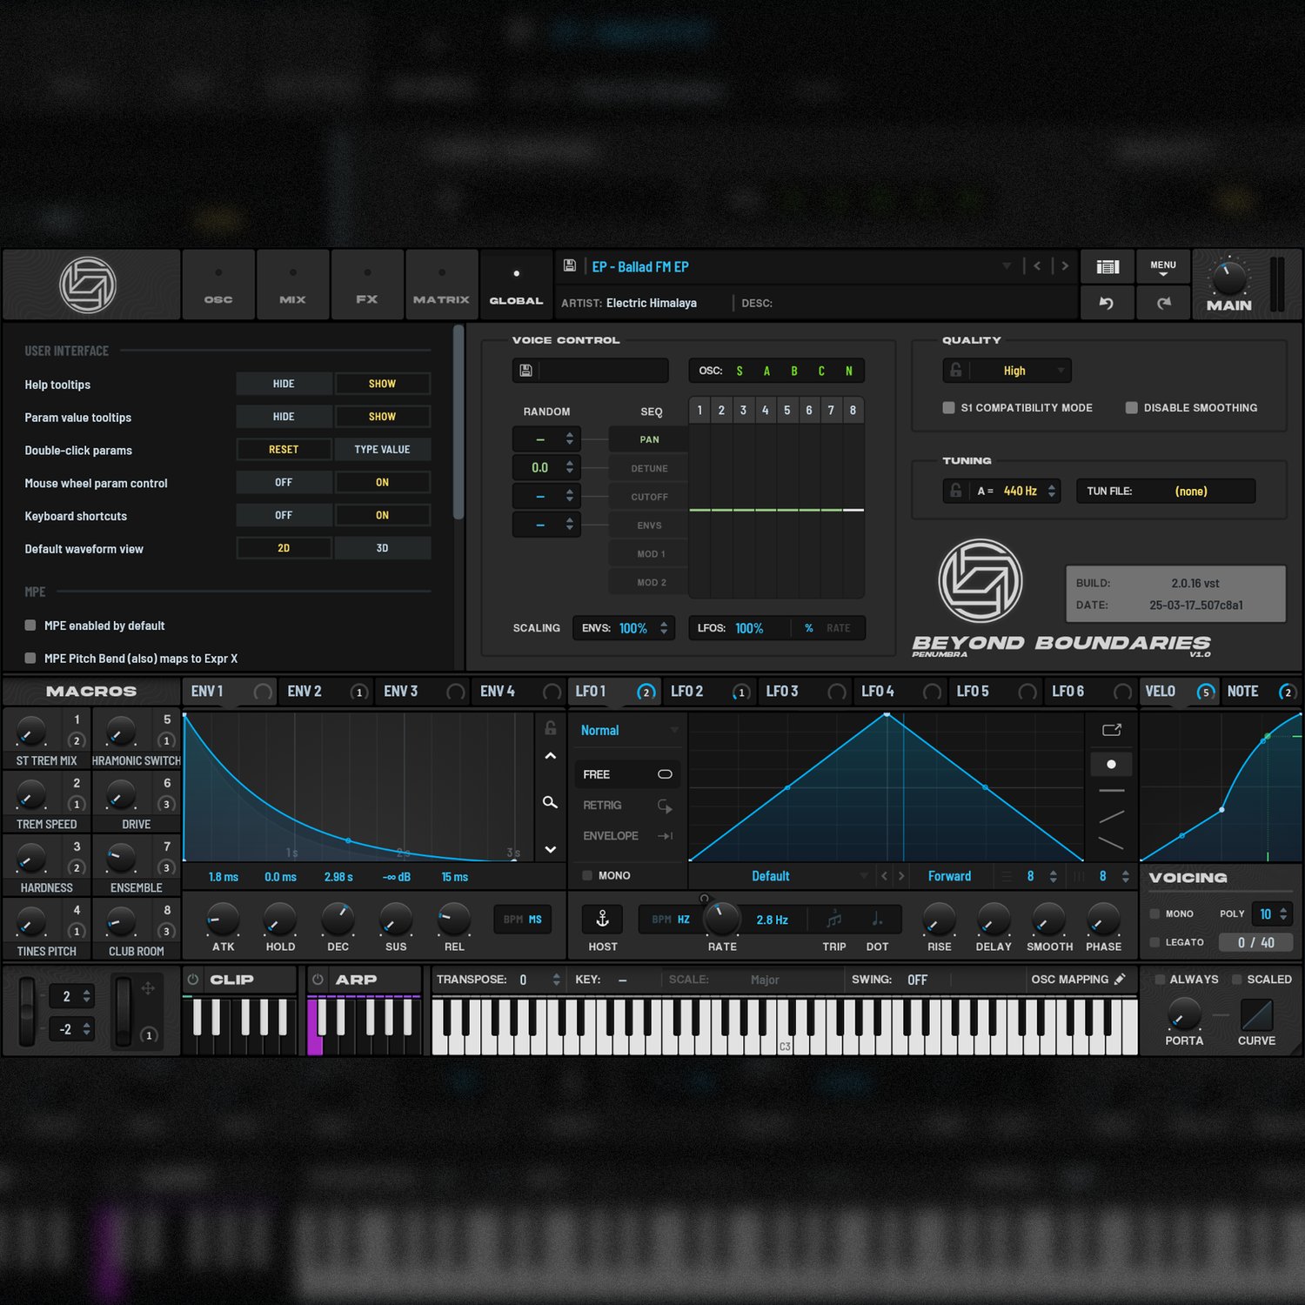1305x1305 pixels.
Task: Switch to the MIX tab
Action: [x=292, y=284]
